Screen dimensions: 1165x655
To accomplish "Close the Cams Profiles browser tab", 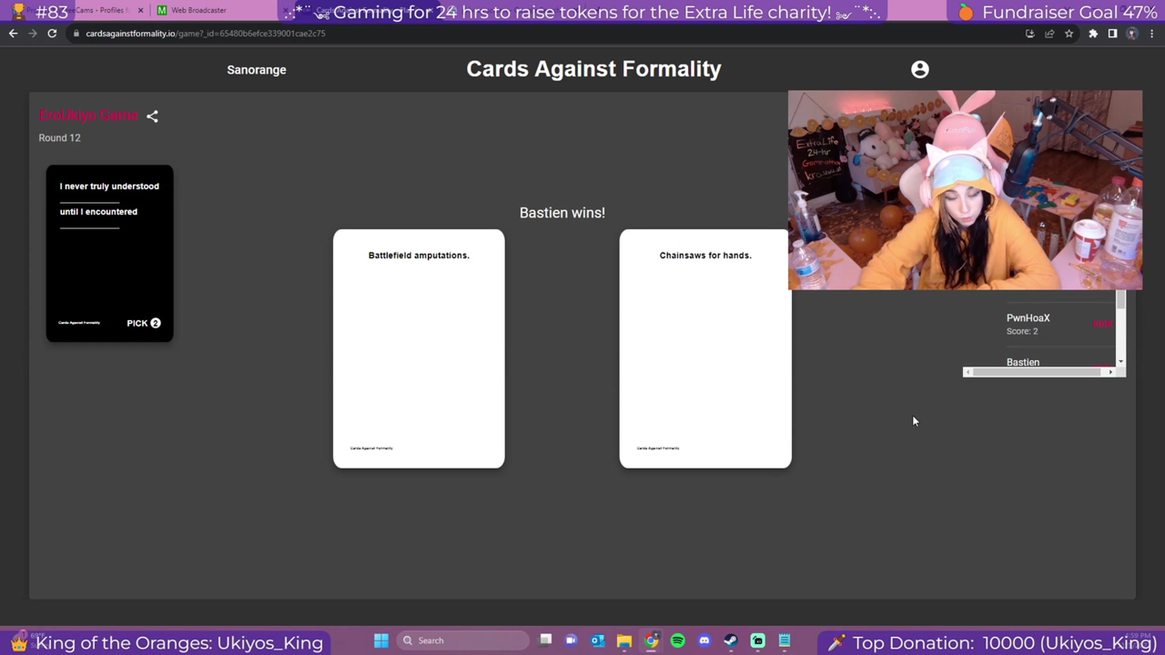I will [141, 10].
